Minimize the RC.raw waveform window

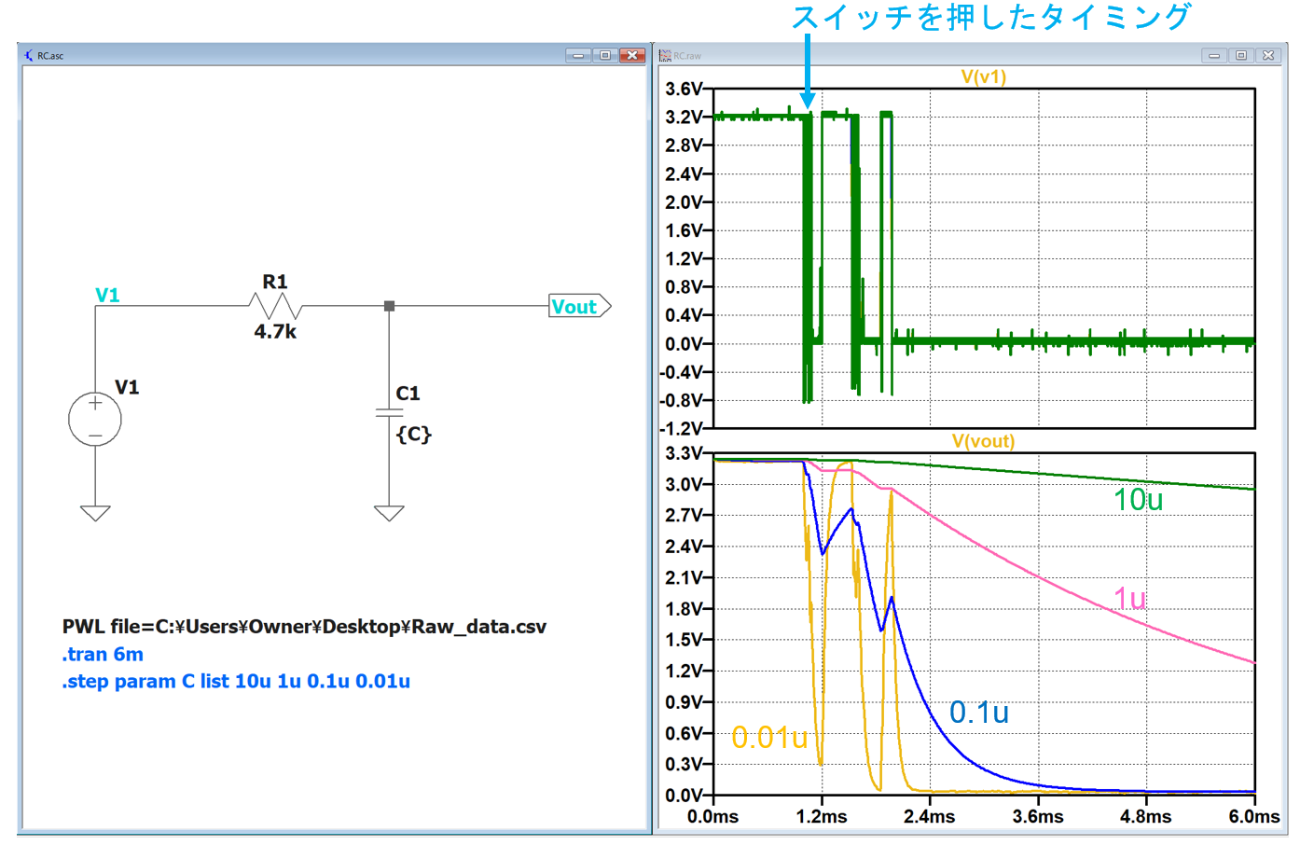point(1213,56)
